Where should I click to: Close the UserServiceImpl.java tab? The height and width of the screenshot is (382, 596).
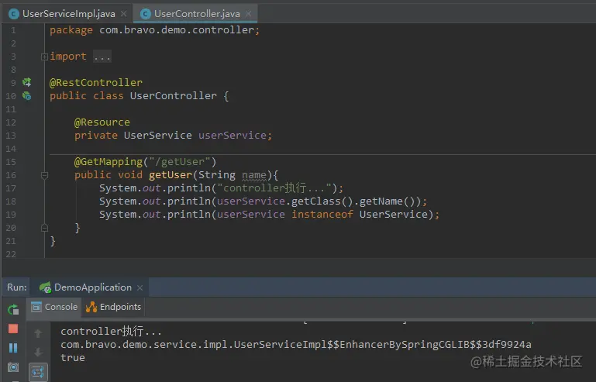pyautogui.click(x=123, y=14)
